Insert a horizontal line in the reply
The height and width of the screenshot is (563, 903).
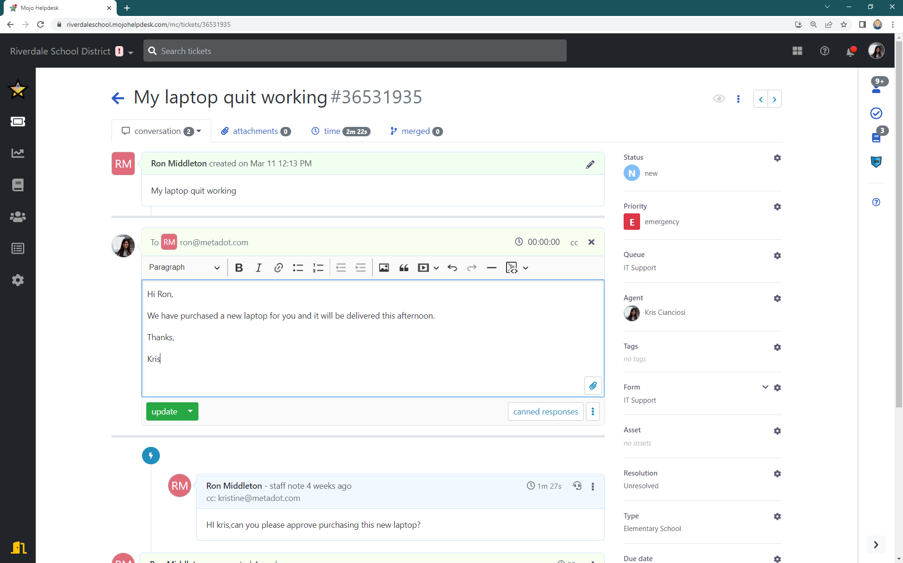[x=491, y=267]
